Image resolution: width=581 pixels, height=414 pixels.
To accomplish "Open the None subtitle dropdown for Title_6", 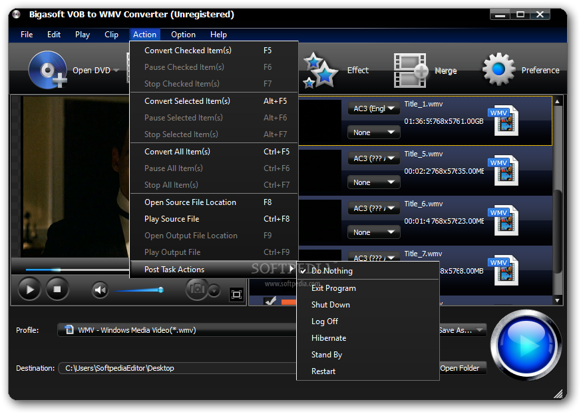I will pos(373,232).
